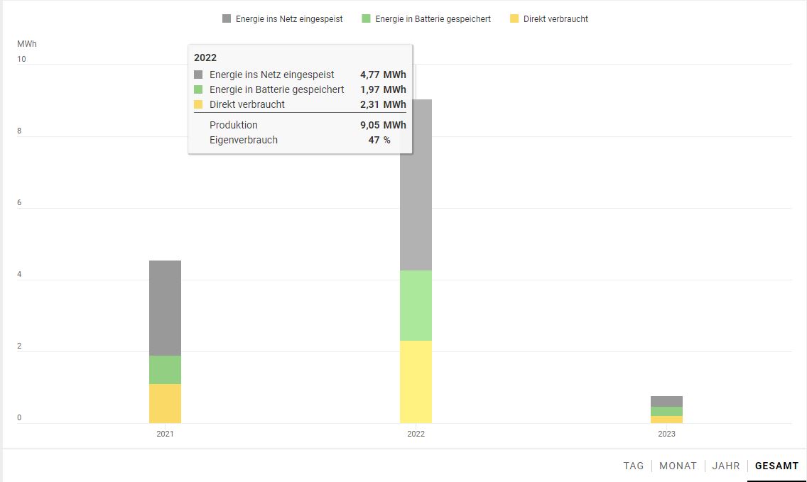Click the grey swatch inside the 2022 tooltip

(198, 75)
